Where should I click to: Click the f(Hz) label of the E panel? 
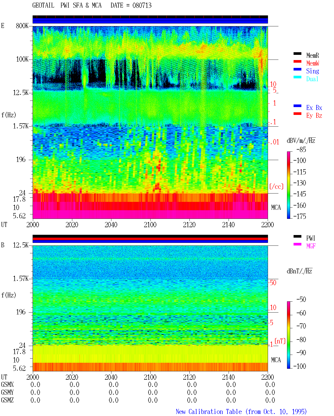coord(8,115)
